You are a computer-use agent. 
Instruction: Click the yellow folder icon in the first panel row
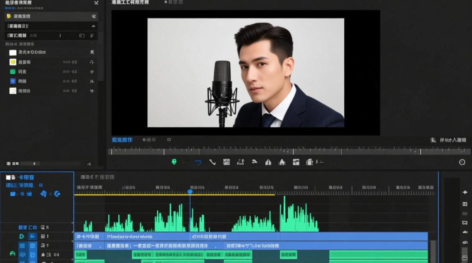click(9, 16)
